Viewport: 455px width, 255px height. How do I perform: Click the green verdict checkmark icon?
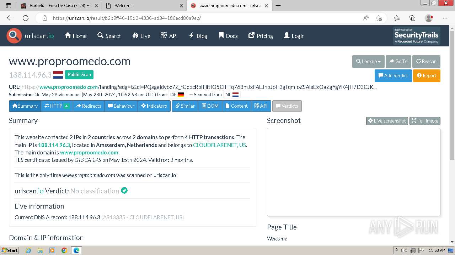(124, 191)
